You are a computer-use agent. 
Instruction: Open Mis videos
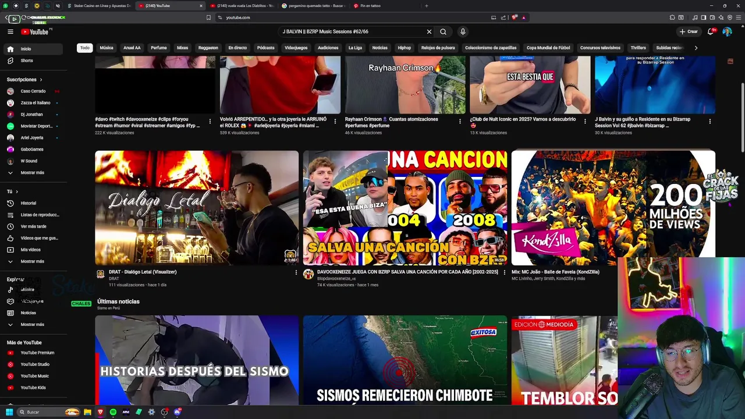(33, 250)
